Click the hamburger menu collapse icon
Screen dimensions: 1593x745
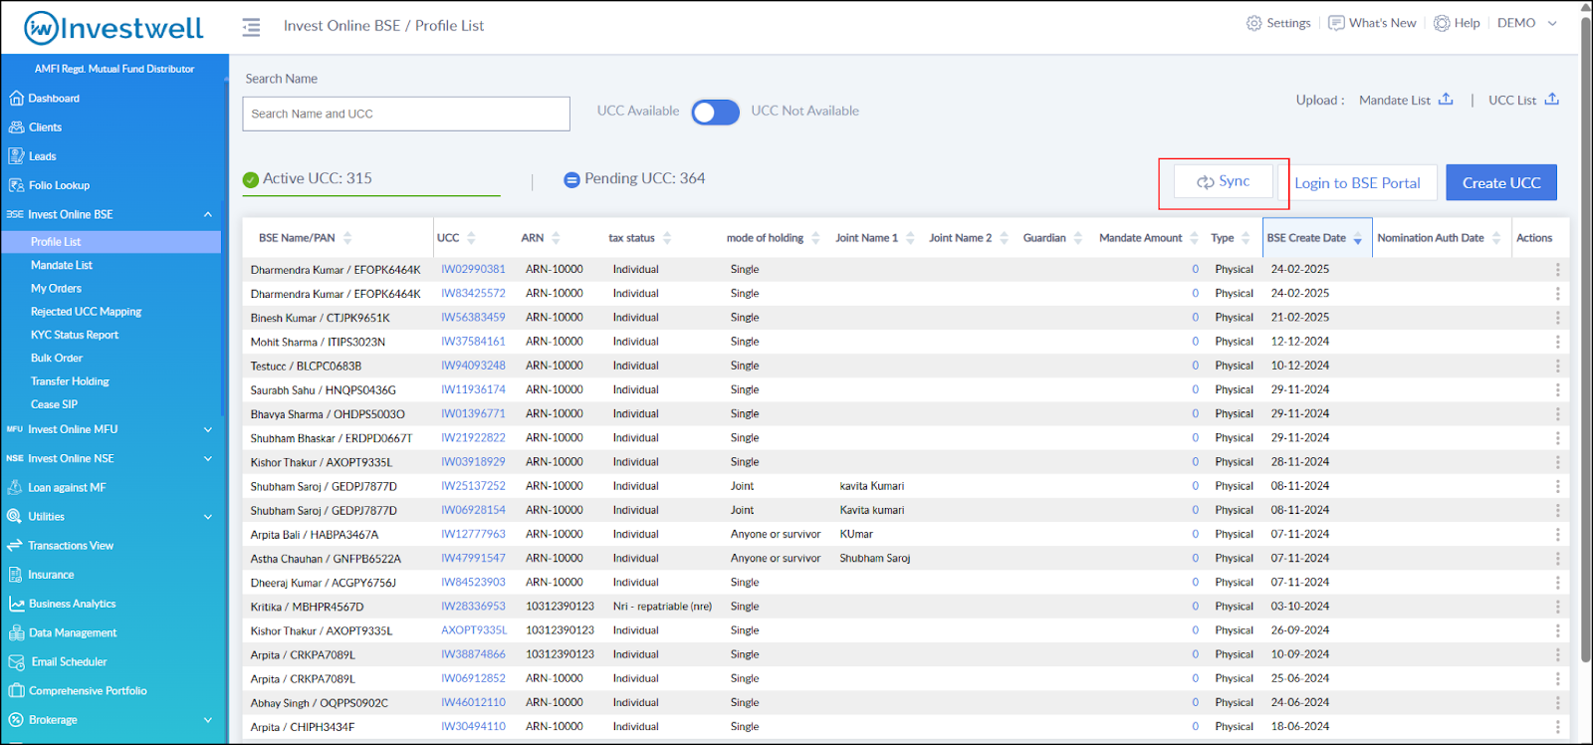pyautogui.click(x=251, y=27)
